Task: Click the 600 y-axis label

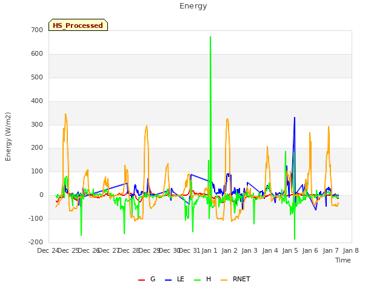Action: click(37, 54)
